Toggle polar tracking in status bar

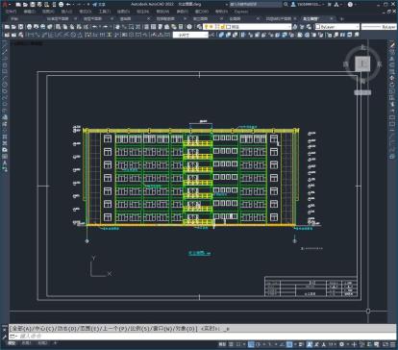point(259,344)
